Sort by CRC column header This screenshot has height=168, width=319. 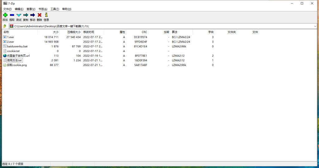[x=137, y=32]
